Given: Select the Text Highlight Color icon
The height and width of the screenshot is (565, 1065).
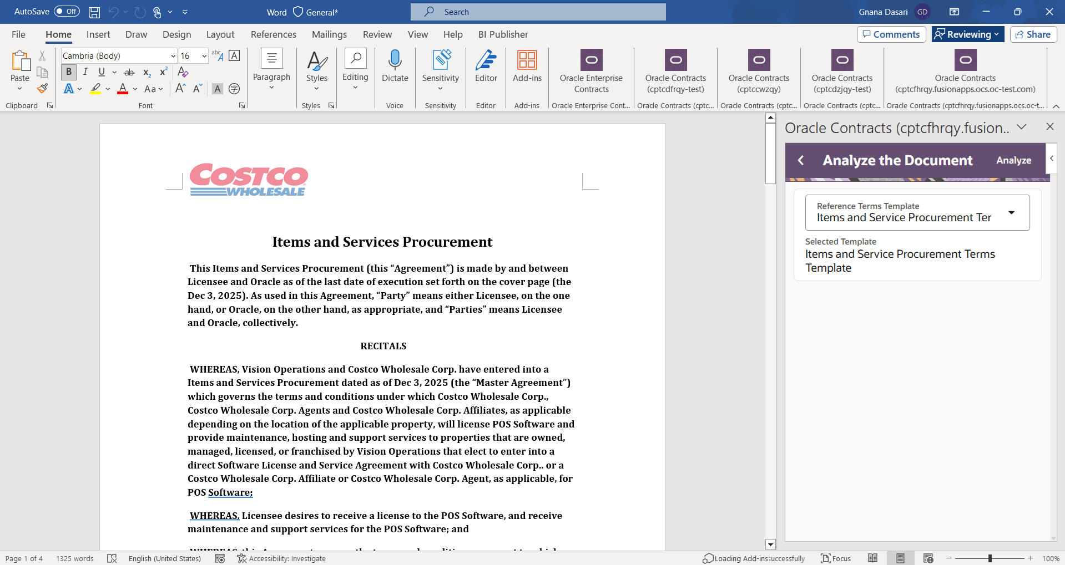Looking at the screenshot, I should coord(95,89).
